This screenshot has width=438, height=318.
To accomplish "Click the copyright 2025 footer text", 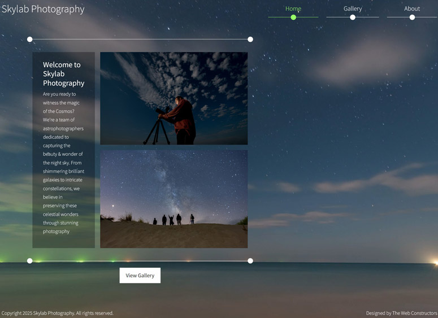I will (57, 313).
